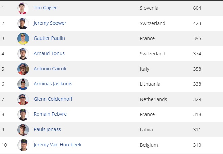Open the Glenn Coldenhoff name link
The height and width of the screenshot is (154, 223).
53,99
